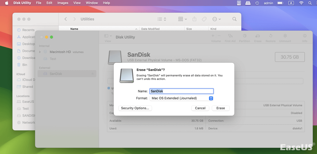
Task: Open Shared in the Finder sidebar
Action: click(x=25, y=87)
